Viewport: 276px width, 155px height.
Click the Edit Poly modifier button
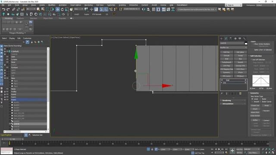[226, 52]
